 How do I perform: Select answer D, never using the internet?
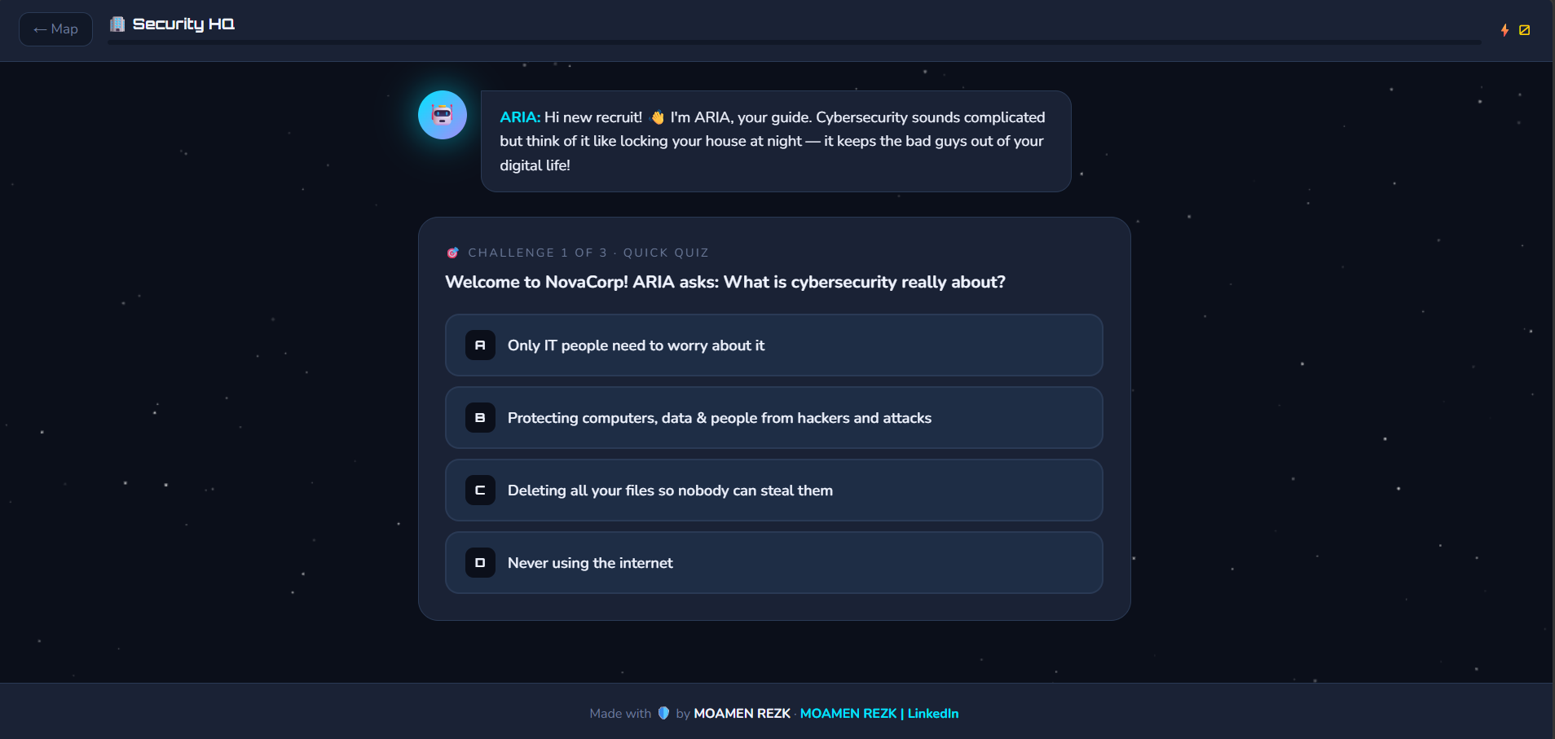pyautogui.click(x=773, y=562)
